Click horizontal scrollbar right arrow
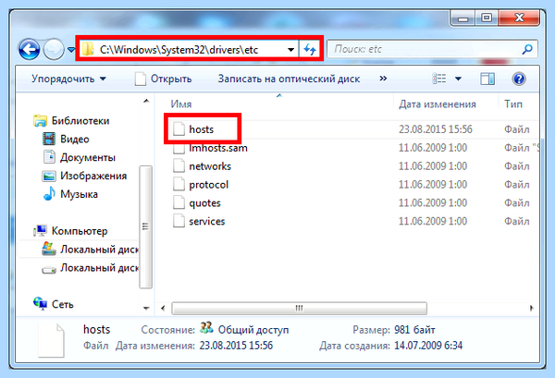Viewport: 555px width, 378px height. [x=532, y=309]
